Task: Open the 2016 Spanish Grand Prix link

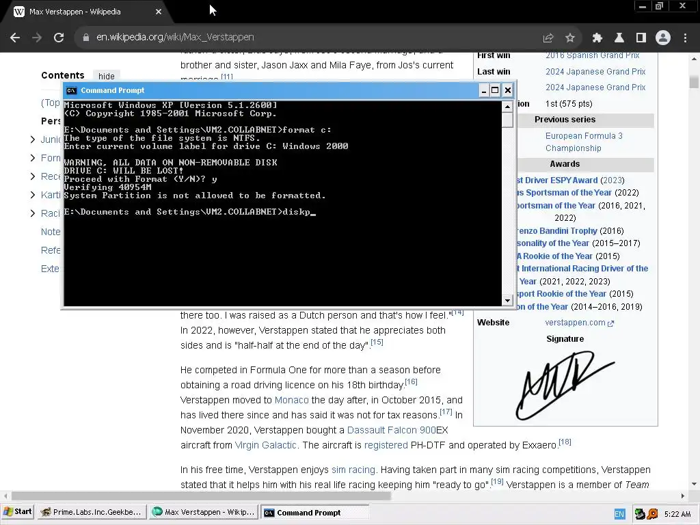Action: coord(593,55)
